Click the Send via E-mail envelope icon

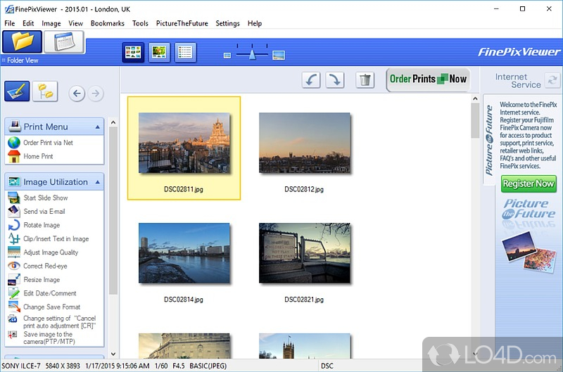(x=14, y=211)
